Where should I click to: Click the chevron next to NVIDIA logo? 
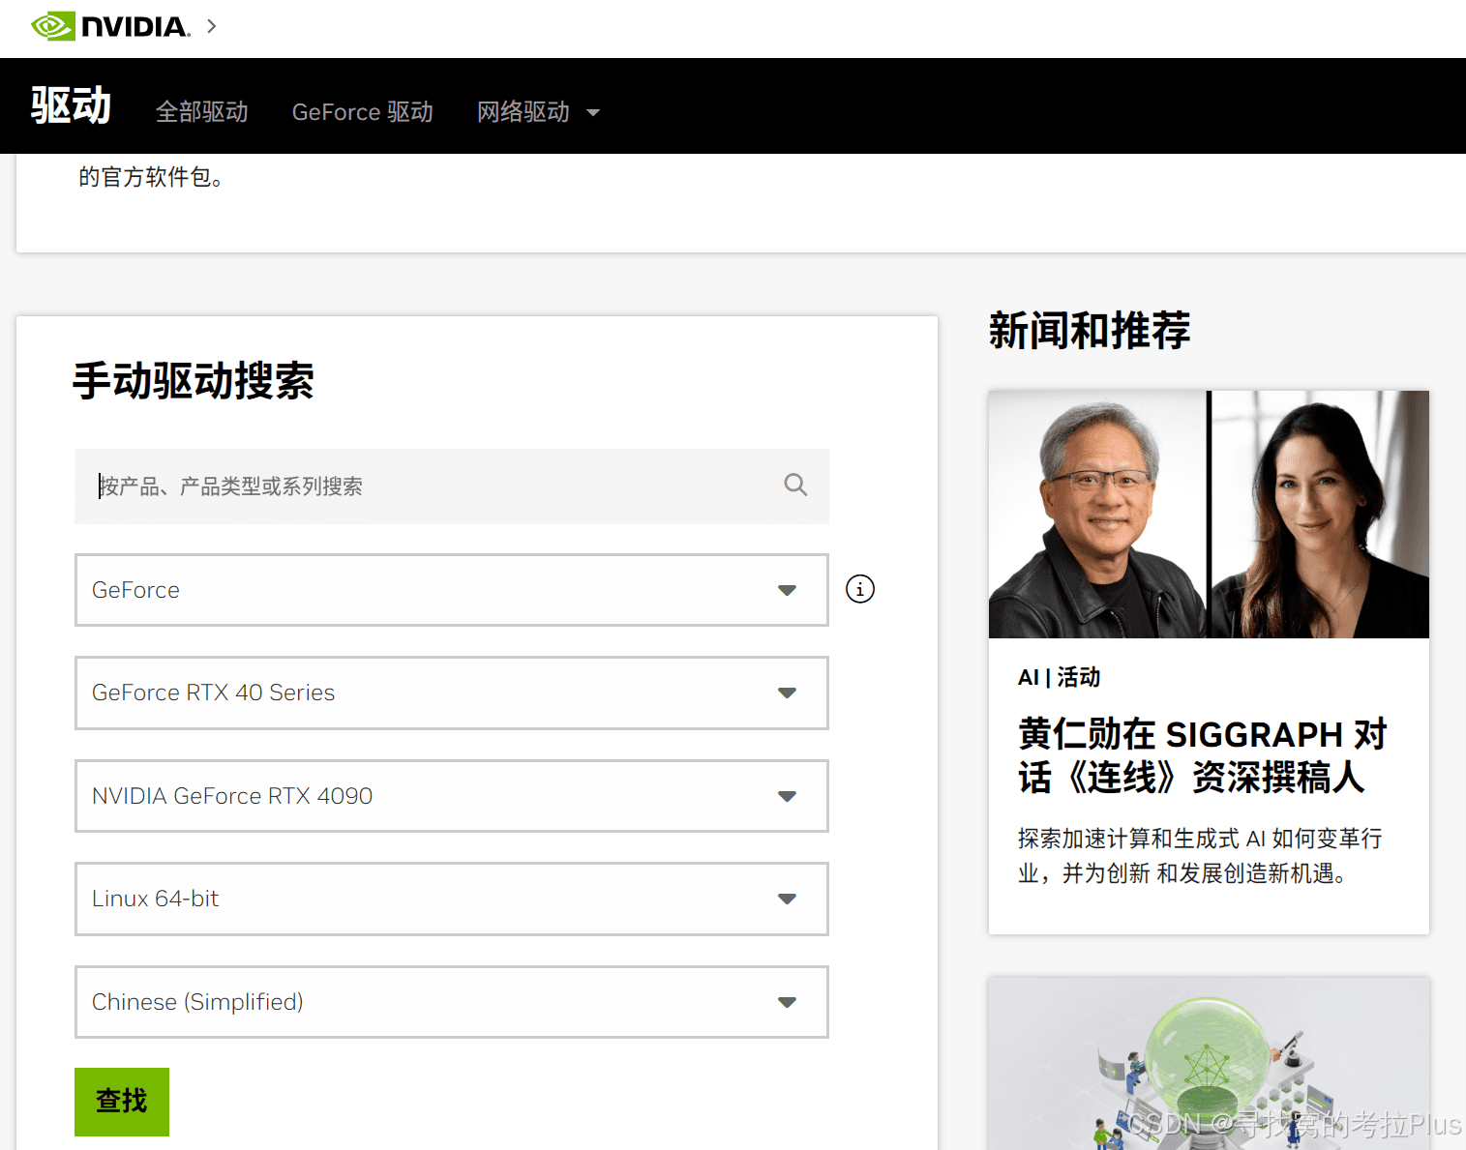coord(212,26)
